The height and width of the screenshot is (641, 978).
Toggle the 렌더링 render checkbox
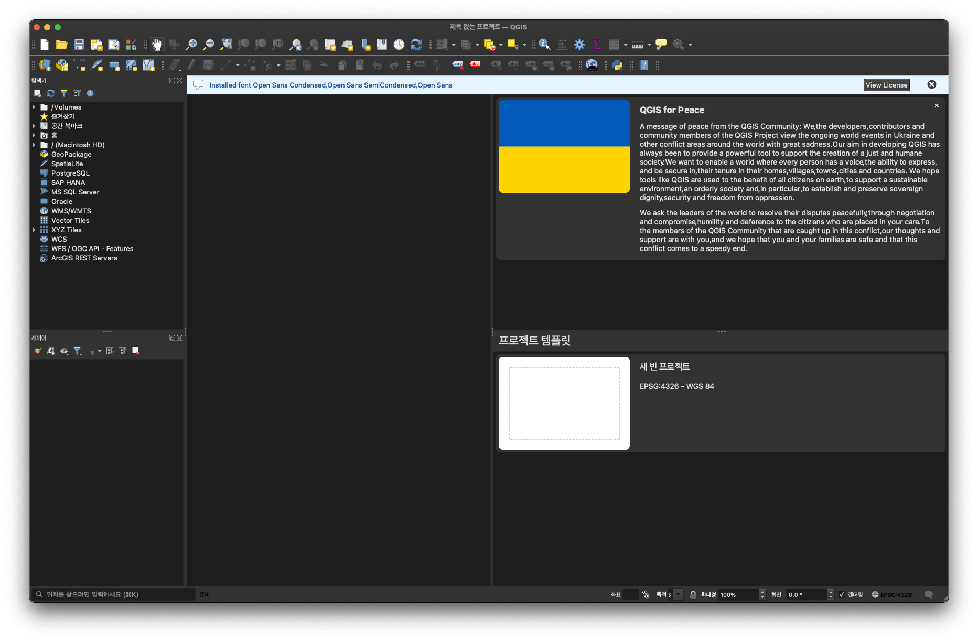click(842, 594)
